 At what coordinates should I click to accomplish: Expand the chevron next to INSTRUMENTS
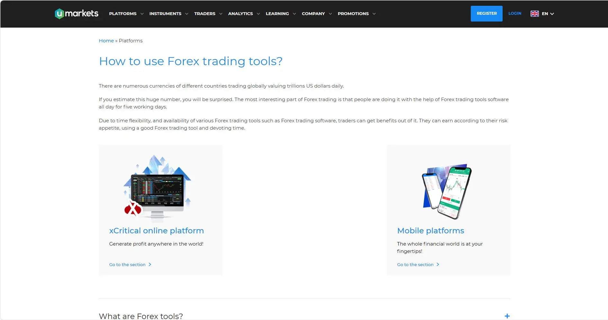(187, 14)
